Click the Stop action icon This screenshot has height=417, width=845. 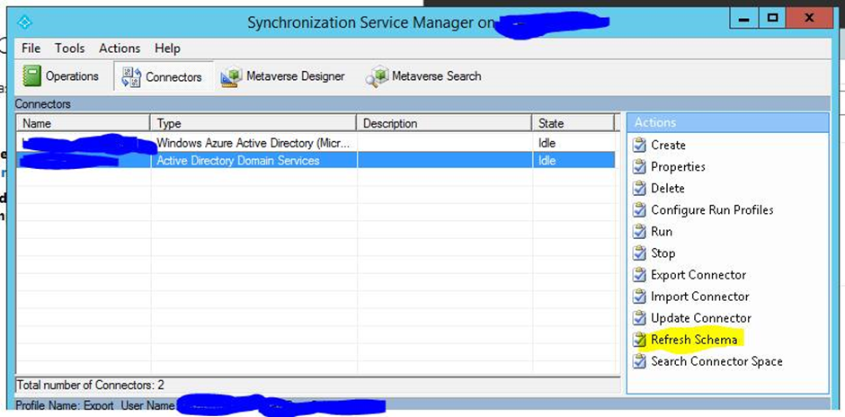point(639,253)
